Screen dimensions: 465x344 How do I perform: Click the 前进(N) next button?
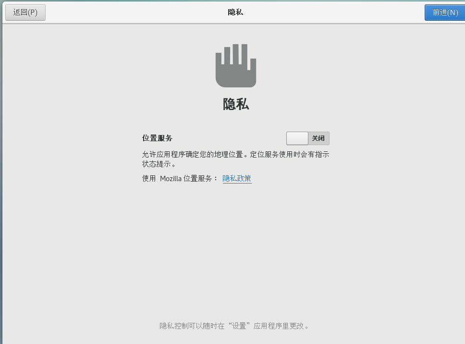[x=445, y=12]
